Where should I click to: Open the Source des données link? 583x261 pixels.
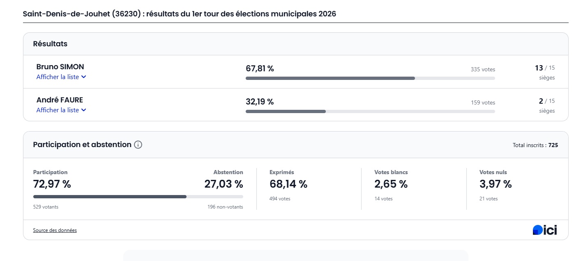click(55, 230)
